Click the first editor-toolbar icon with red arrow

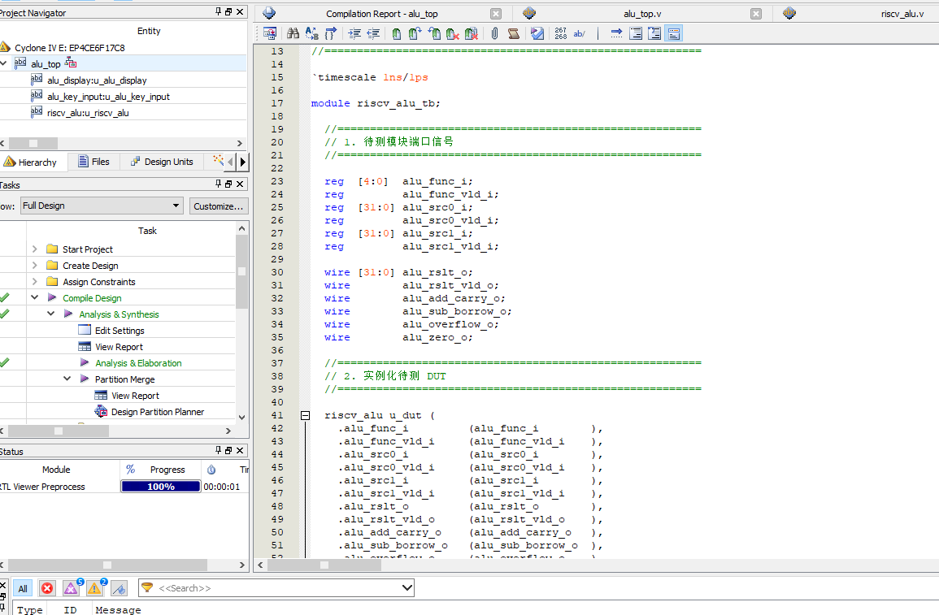coord(269,33)
